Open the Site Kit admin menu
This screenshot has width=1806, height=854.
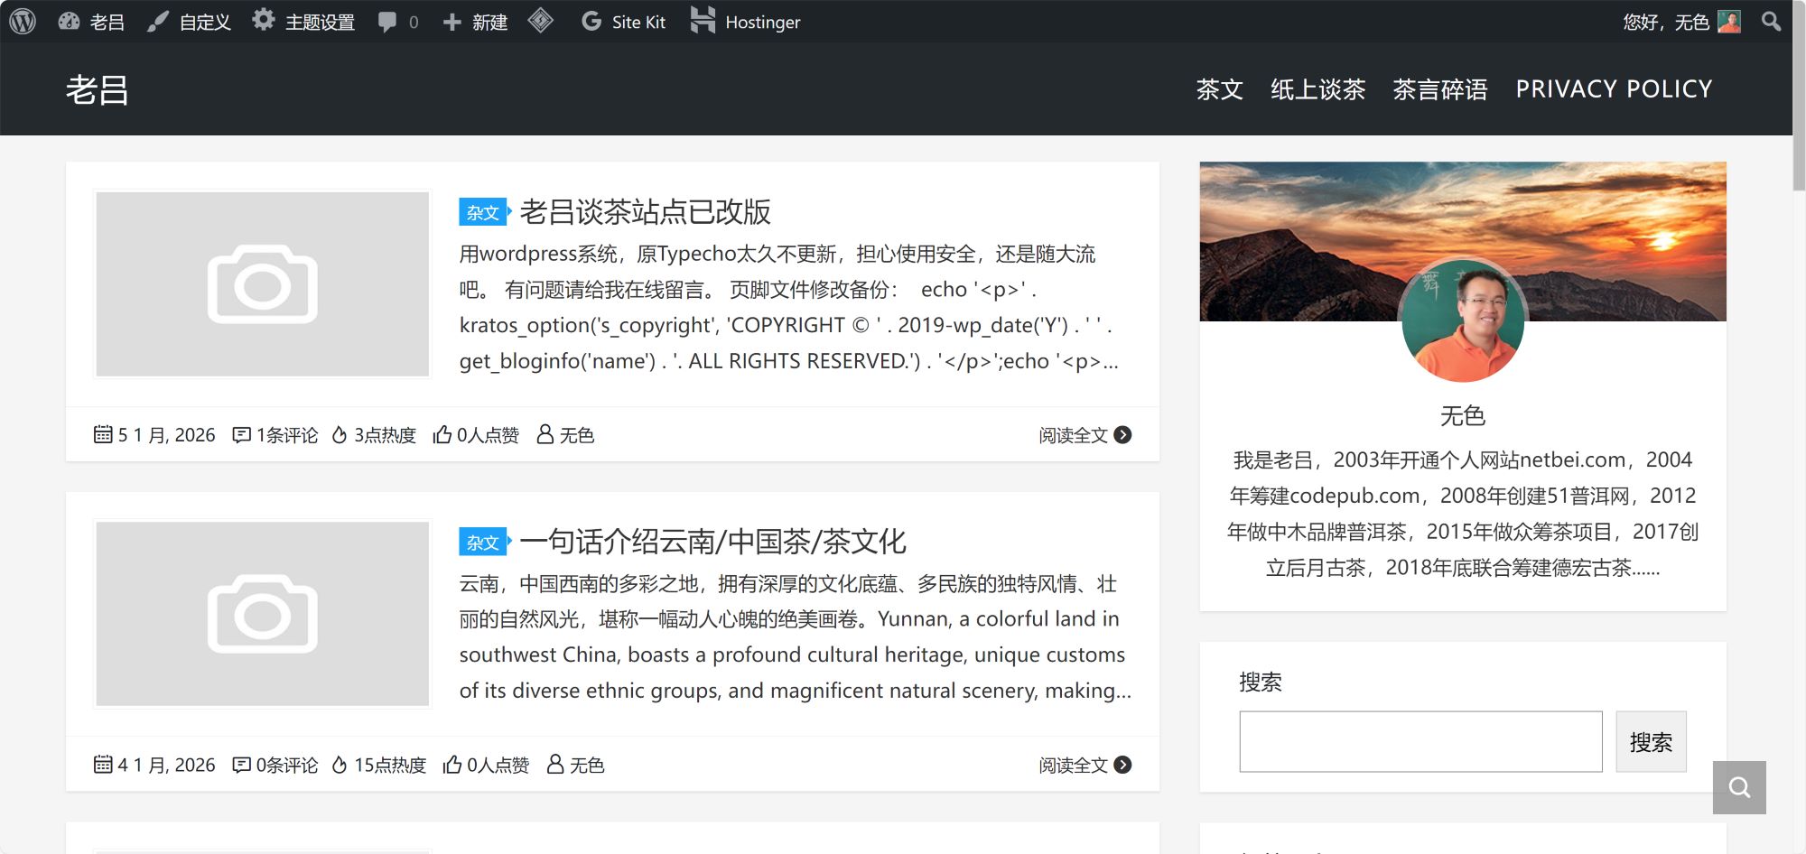pos(624,22)
